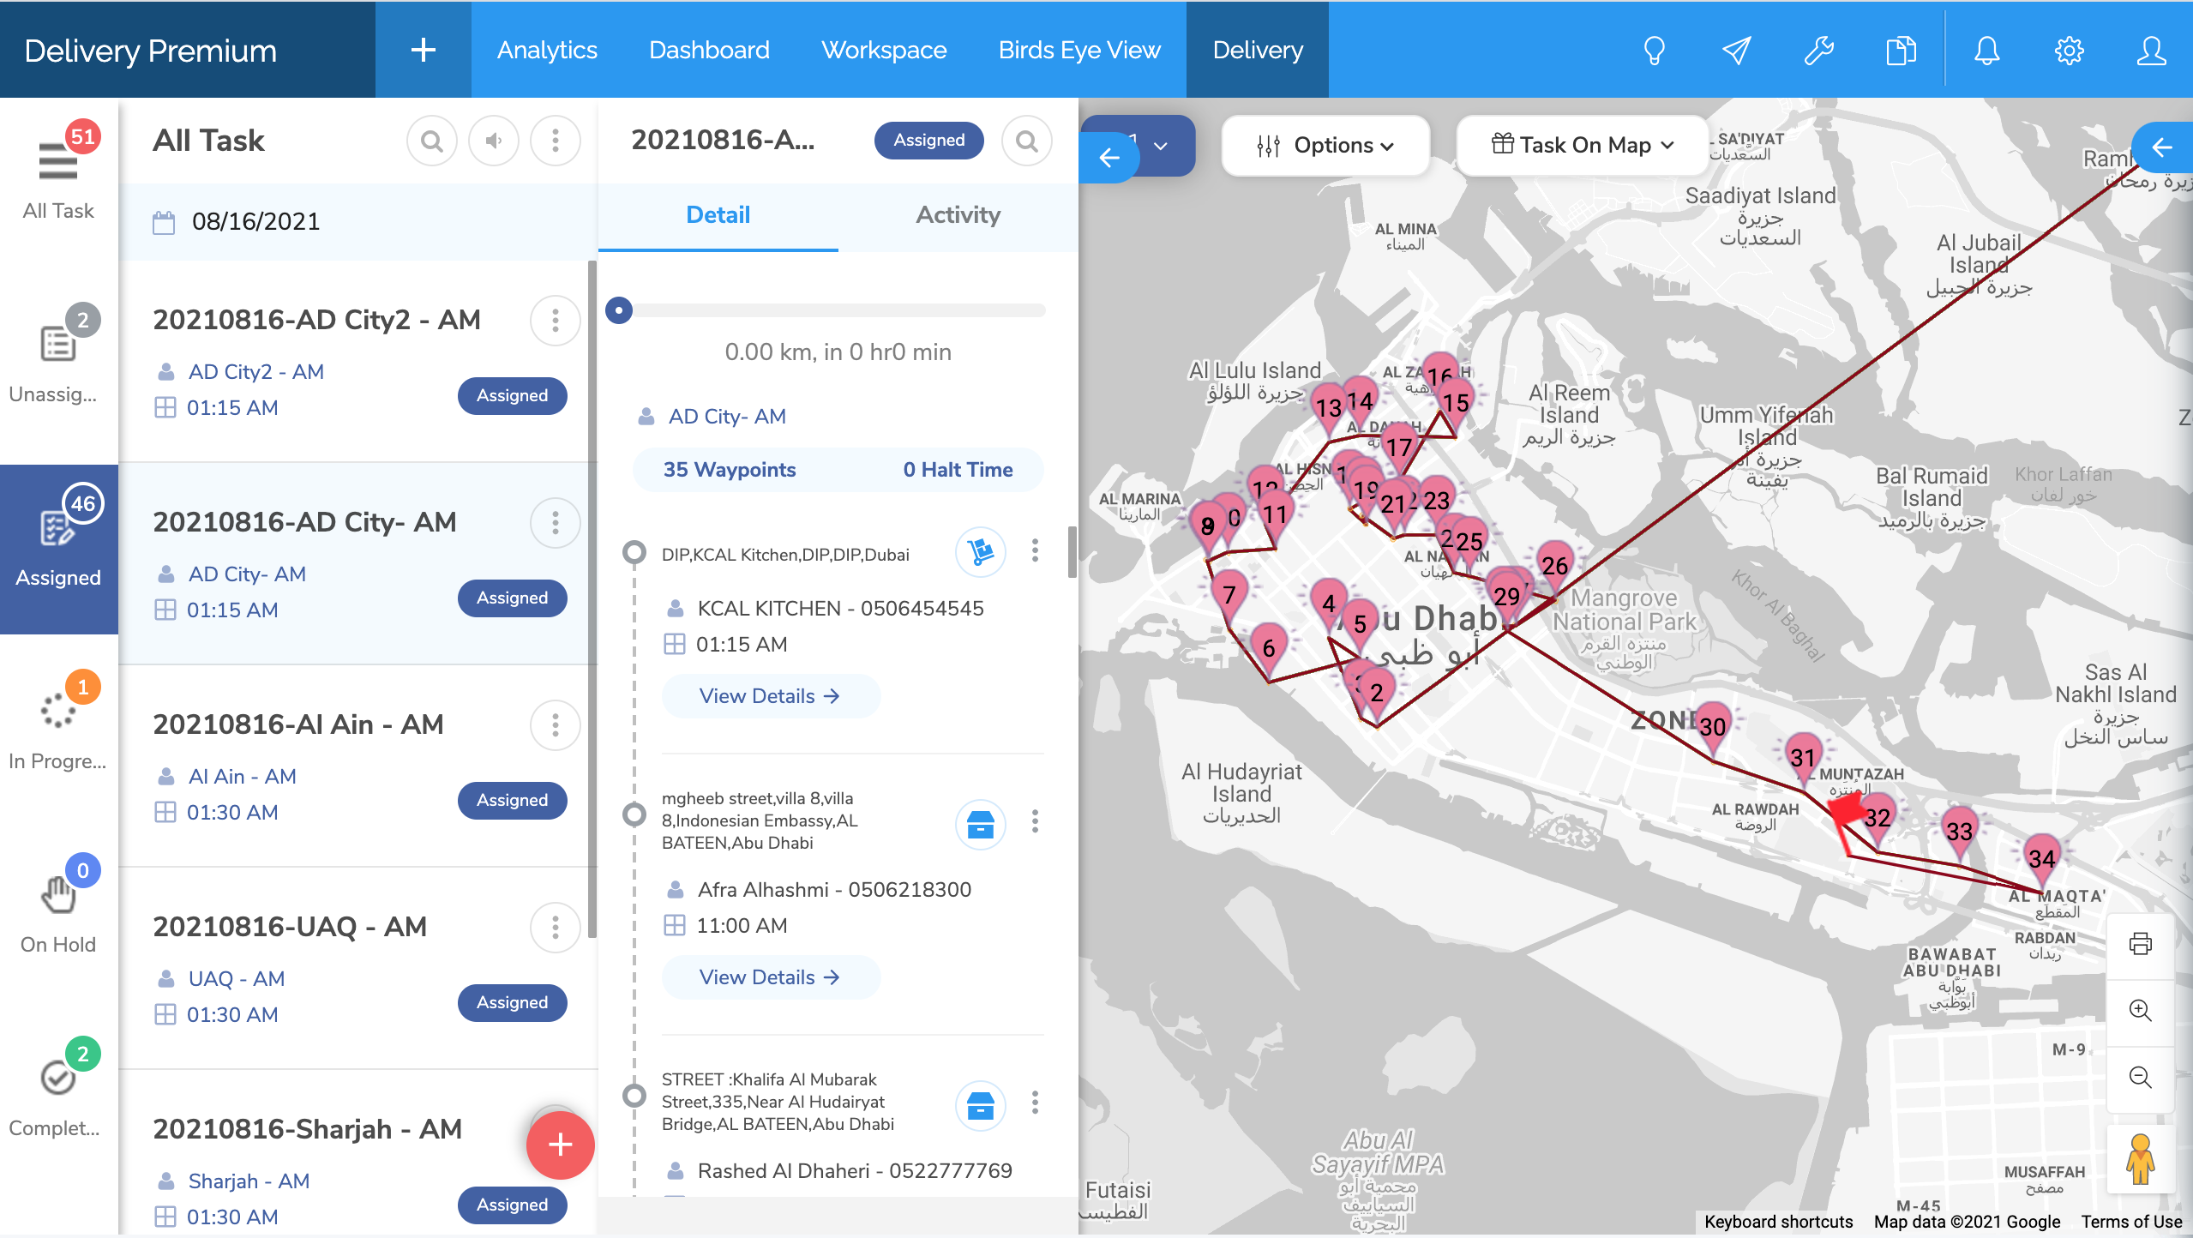Click the Afra Alhashmi delivery box icon
2193x1238 pixels.
pyautogui.click(x=980, y=824)
